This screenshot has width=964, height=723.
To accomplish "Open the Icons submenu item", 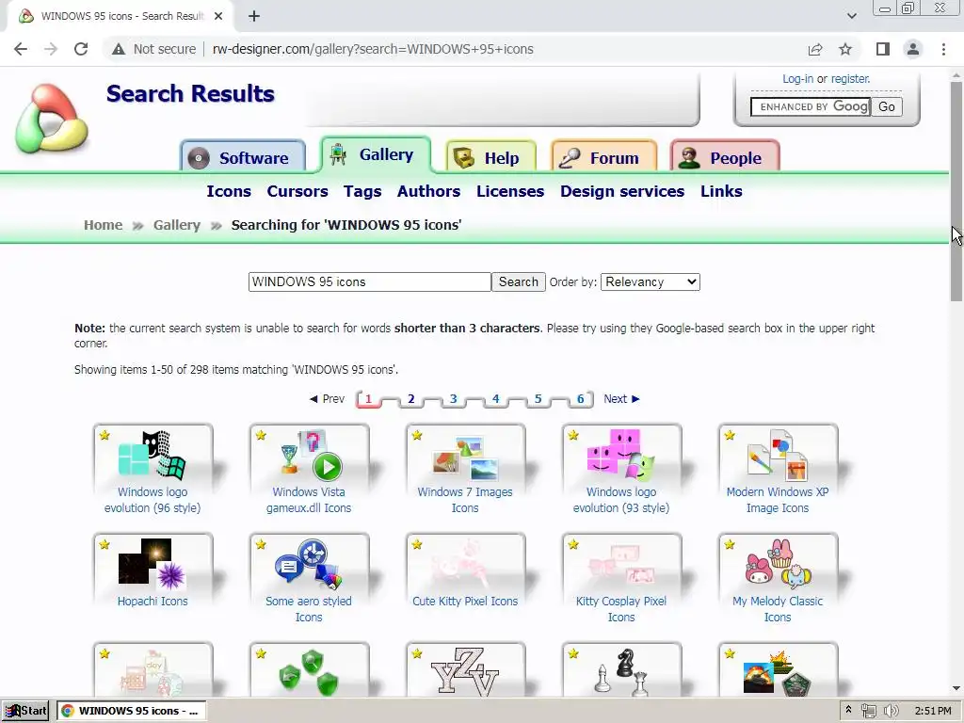I will click(229, 191).
